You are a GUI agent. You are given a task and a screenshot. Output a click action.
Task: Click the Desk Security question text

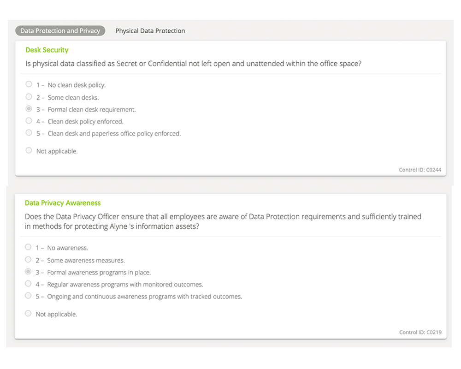click(193, 64)
